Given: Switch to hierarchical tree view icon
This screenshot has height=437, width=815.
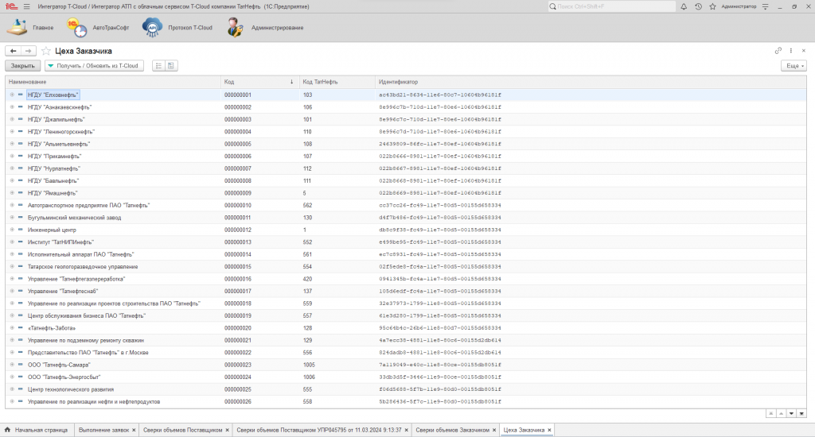Looking at the screenshot, I should (170, 66).
